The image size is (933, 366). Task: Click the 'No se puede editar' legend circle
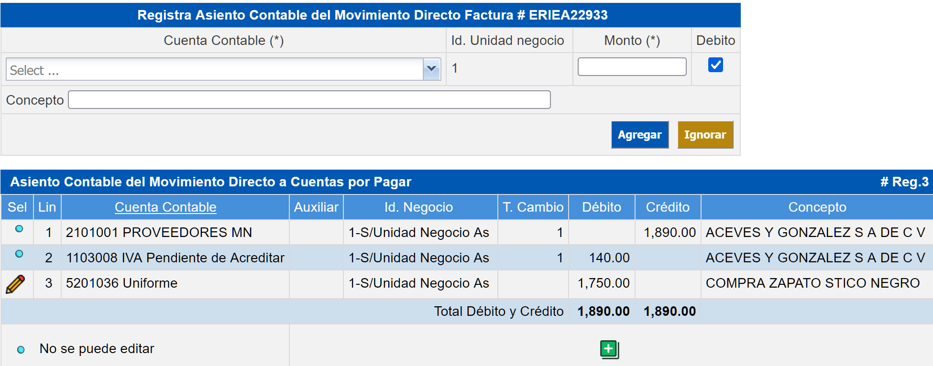[21, 350]
